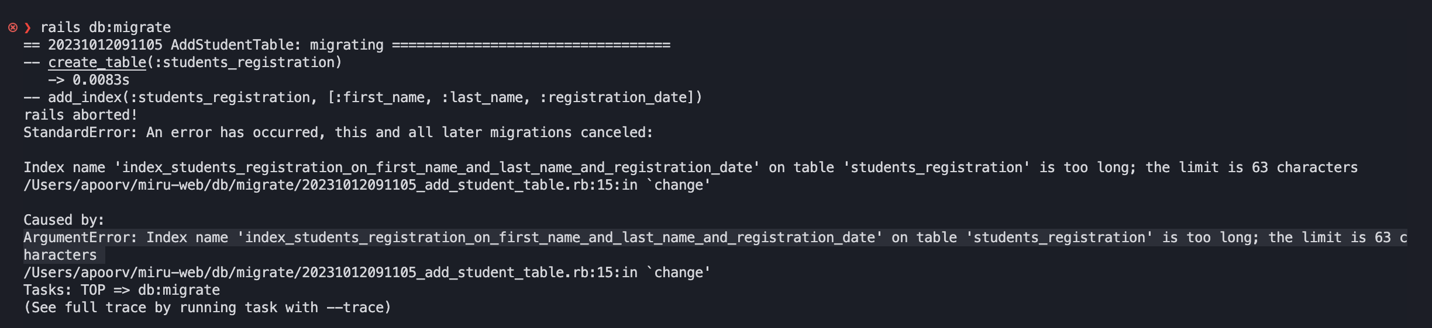Viewport: 1432px width, 328px height.
Task: Click the 'rails aborted!' message
Action: [x=80, y=115]
